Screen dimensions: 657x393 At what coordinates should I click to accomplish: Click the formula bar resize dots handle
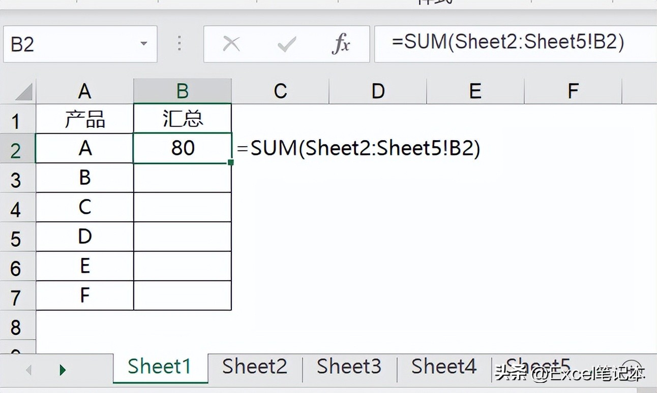click(179, 44)
